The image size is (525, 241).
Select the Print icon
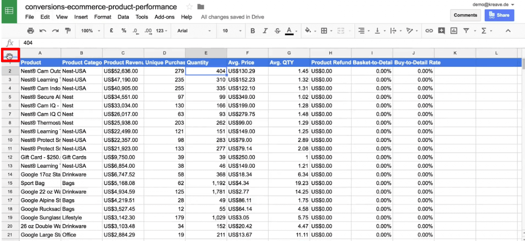(30, 31)
